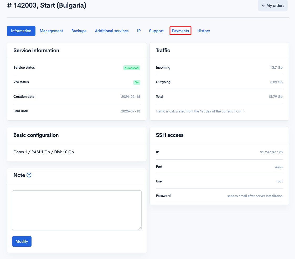Go to Additional services tab
Image resolution: width=295 pixels, height=259 pixels.
112,31
